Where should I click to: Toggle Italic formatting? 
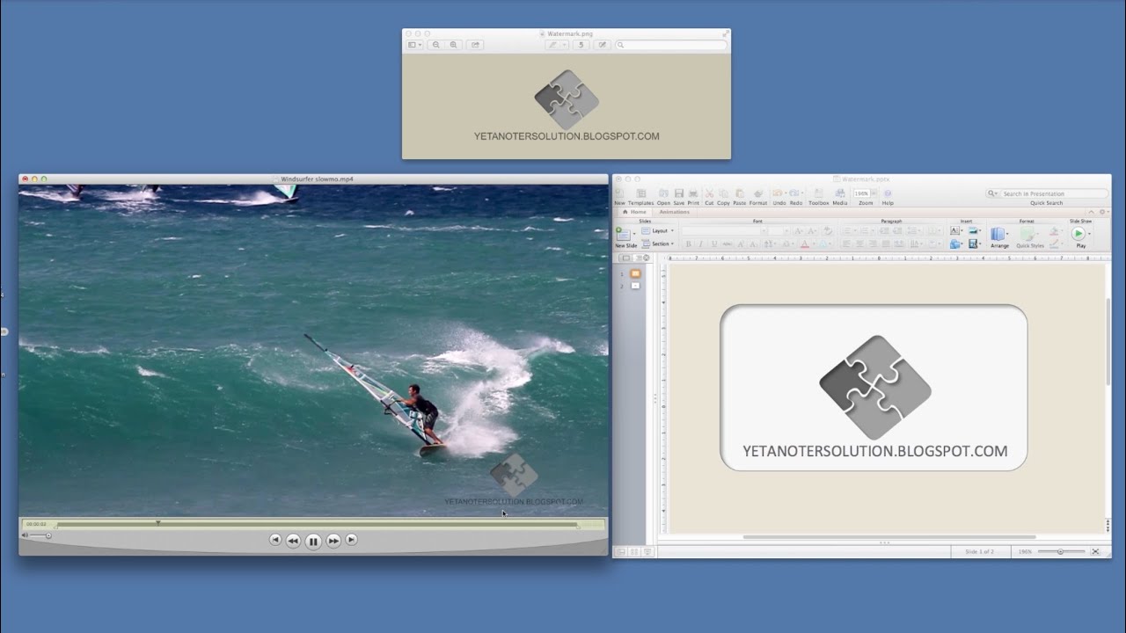701,244
